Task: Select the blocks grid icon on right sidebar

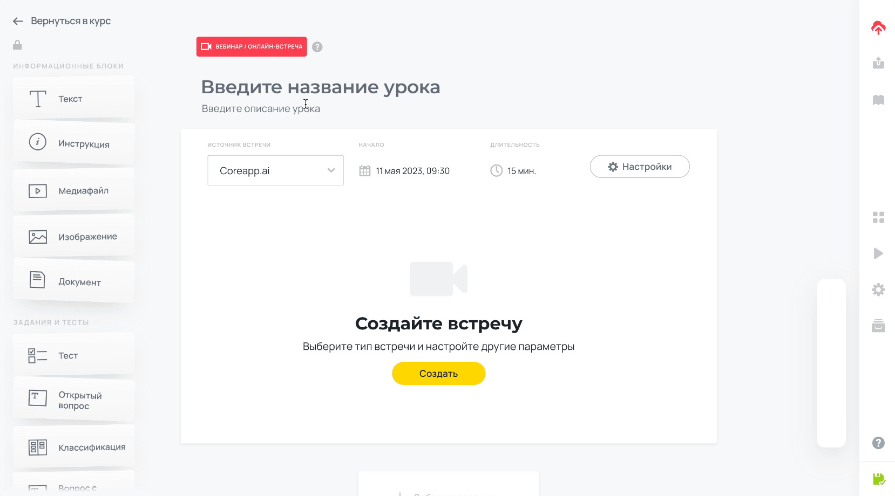Action: 878,217
